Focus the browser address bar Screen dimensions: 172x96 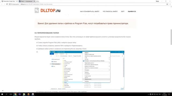[x=88, y=4]
